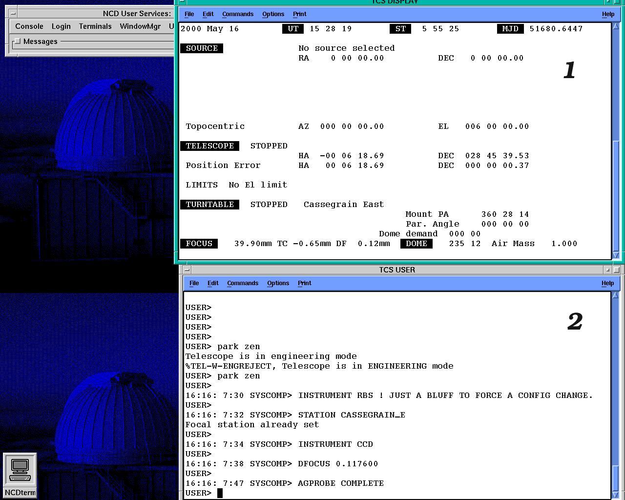The image size is (625, 500).
Task: Click Print in TCS USER menu bar
Action: (304, 283)
